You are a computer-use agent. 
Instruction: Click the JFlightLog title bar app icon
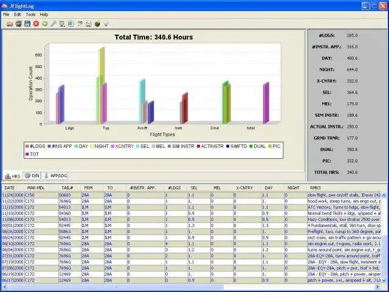[4, 6]
